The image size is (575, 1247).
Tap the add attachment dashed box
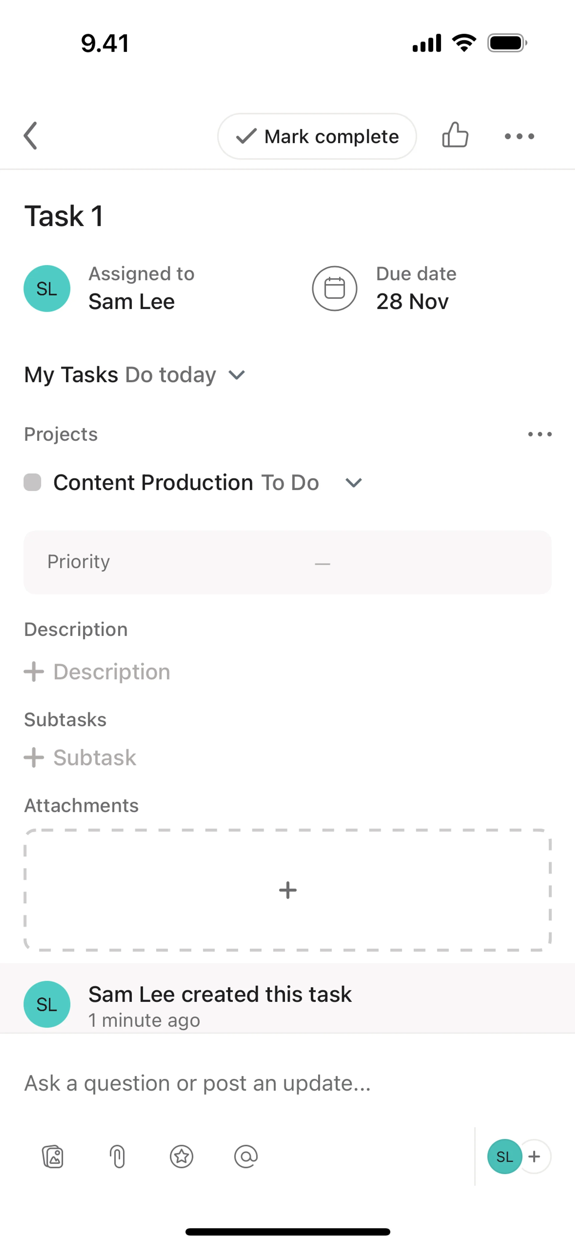pos(287,890)
